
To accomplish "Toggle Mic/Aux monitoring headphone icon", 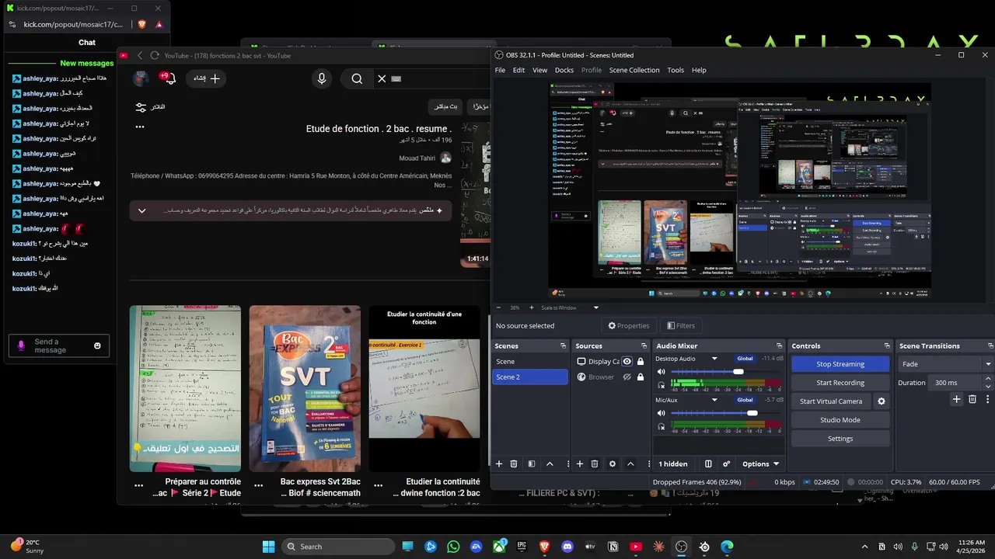I will tap(662, 426).
